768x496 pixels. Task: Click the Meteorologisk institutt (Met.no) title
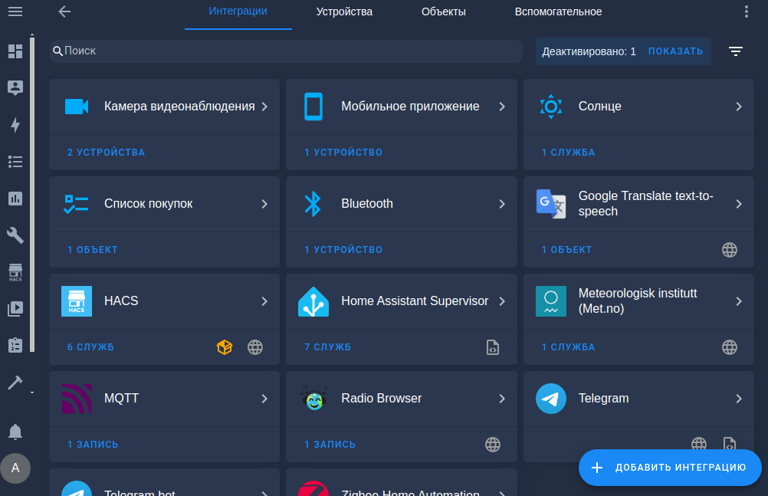pyautogui.click(x=637, y=301)
